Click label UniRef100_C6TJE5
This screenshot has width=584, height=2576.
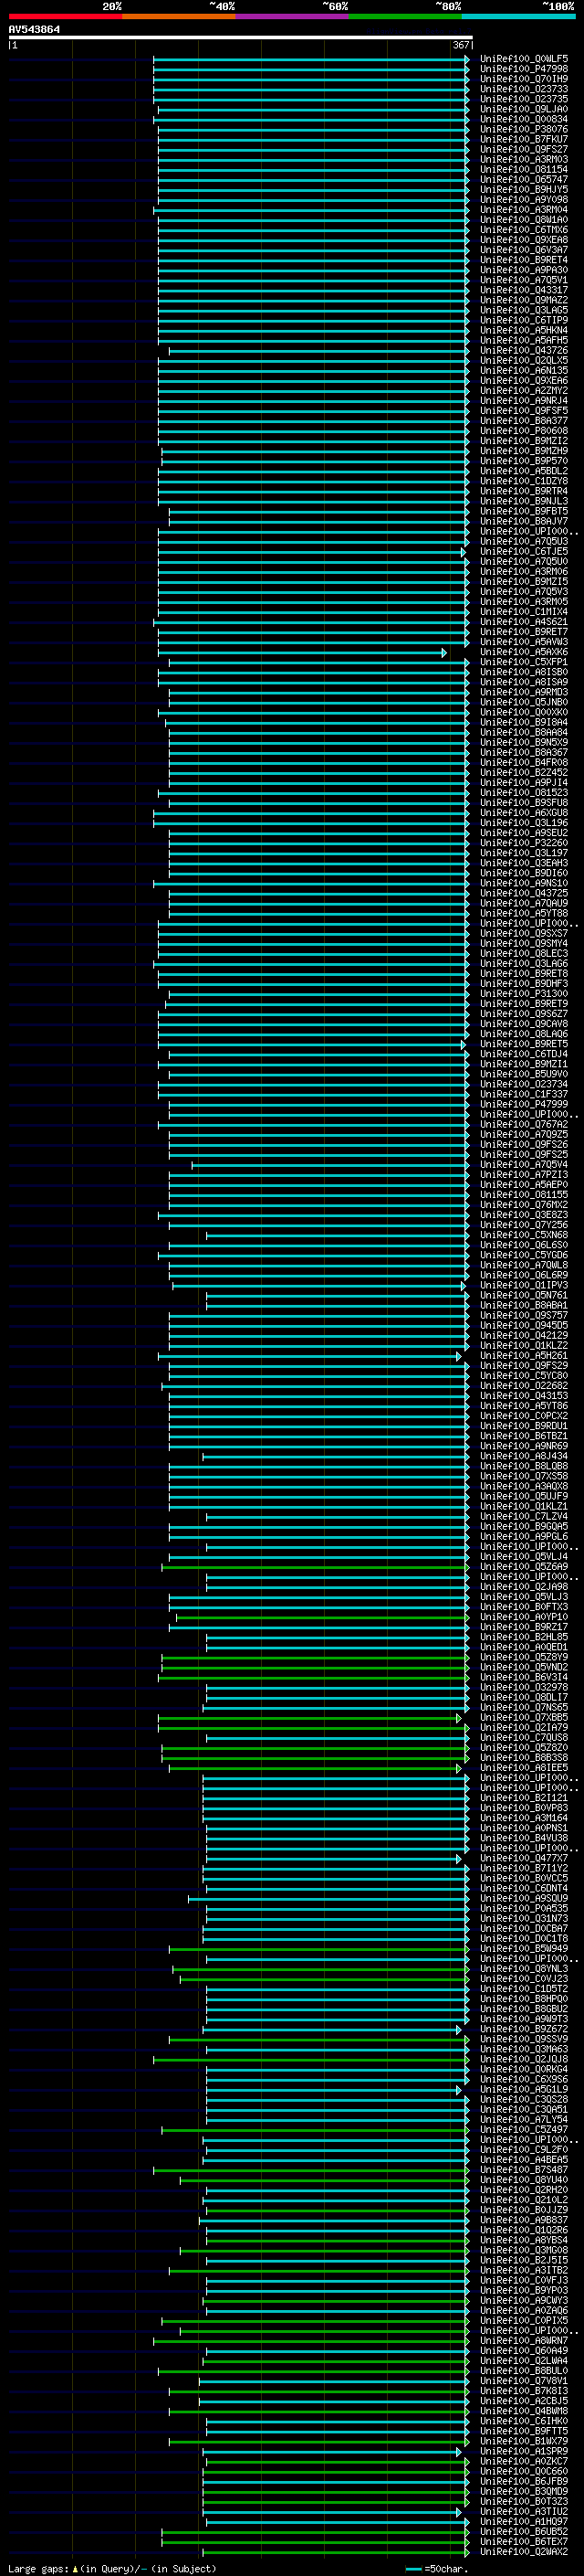click(524, 551)
